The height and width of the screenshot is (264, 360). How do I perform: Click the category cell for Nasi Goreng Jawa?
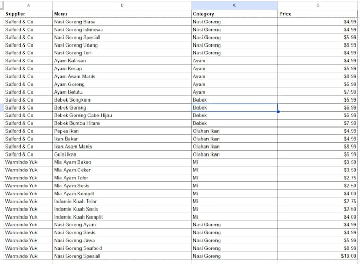point(235,240)
